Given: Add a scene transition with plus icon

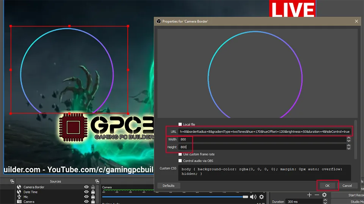Looking at the screenshot, I should pos(309,195).
